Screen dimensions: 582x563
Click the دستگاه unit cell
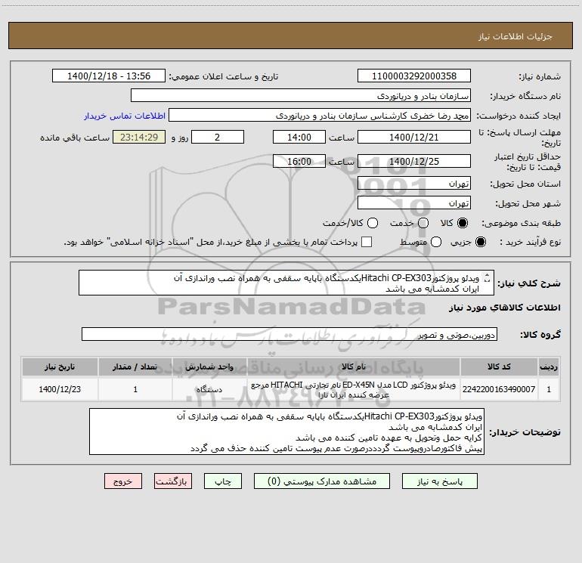(209, 389)
